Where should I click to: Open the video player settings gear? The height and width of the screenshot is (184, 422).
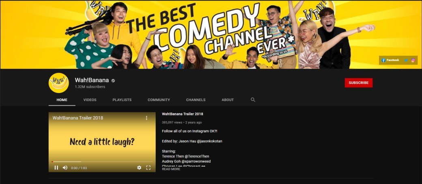tap(139, 168)
